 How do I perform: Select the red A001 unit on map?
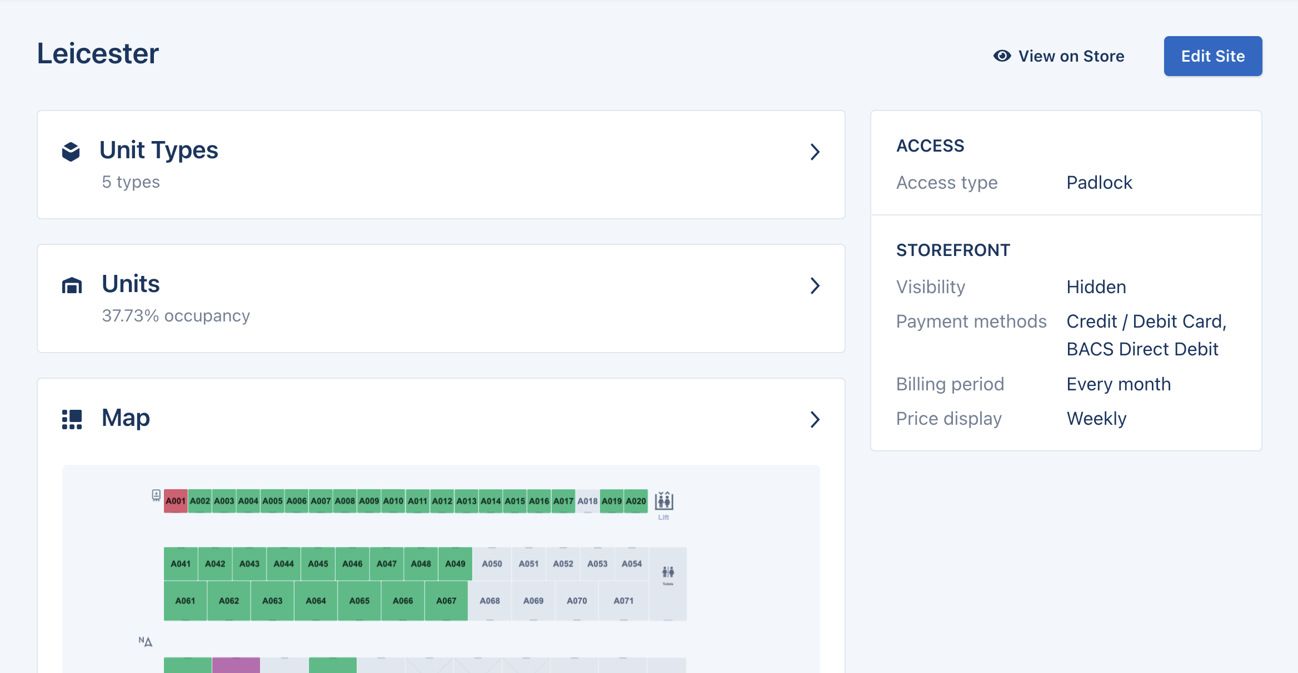tap(176, 501)
